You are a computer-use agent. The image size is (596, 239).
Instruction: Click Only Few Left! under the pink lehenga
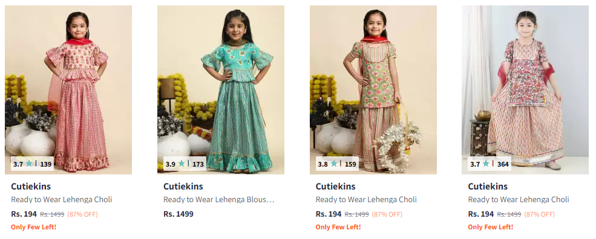pyautogui.click(x=33, y=228)
